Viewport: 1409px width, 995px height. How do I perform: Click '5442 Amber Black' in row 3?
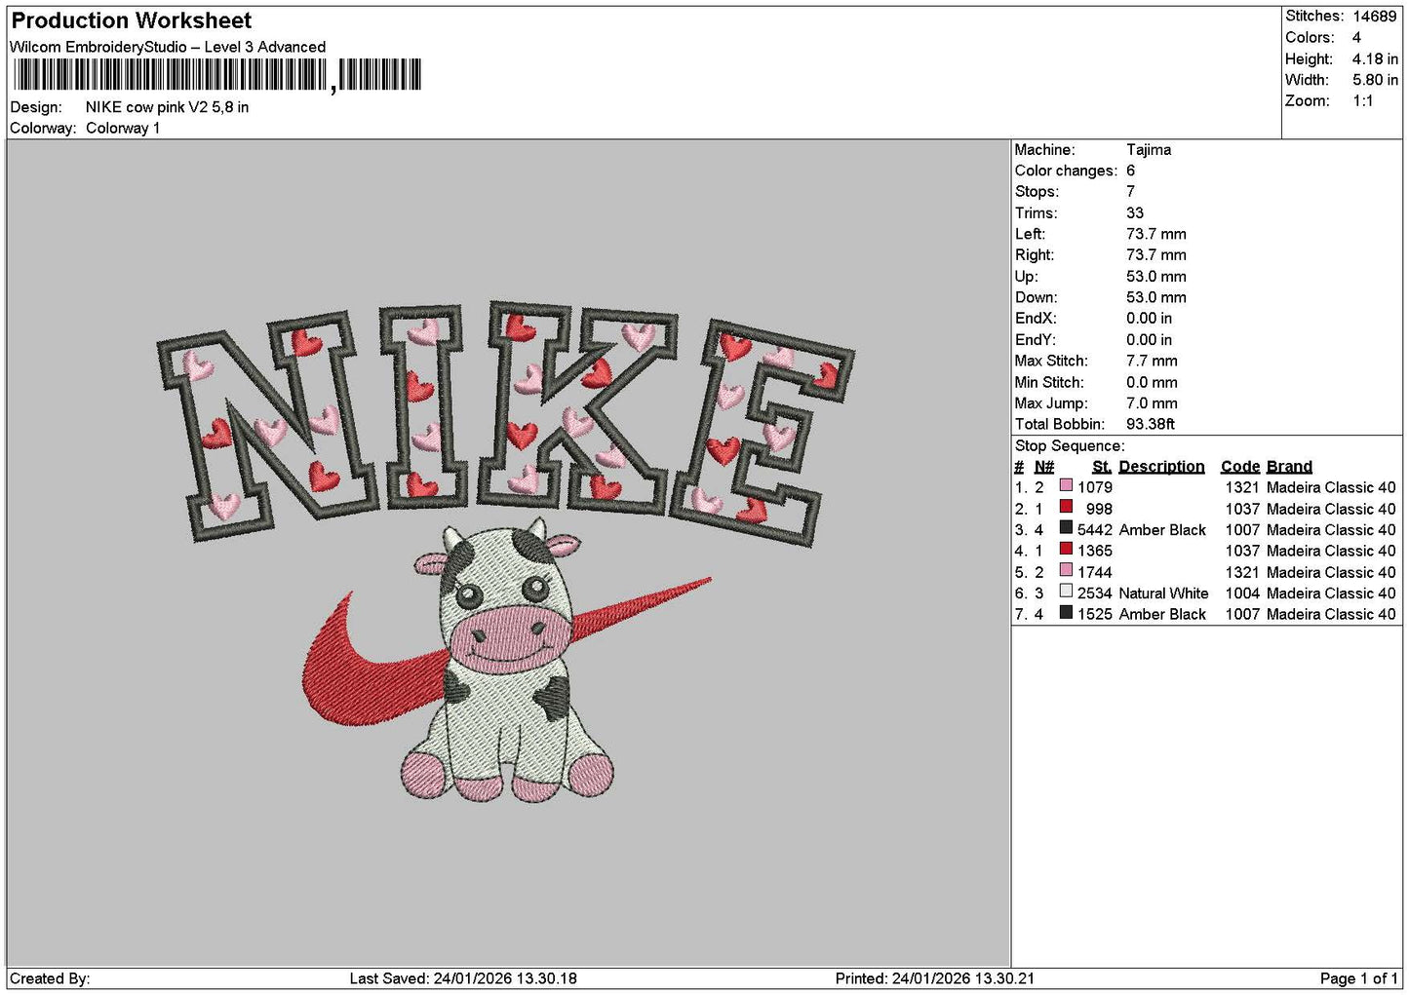tap(1142, 530)
